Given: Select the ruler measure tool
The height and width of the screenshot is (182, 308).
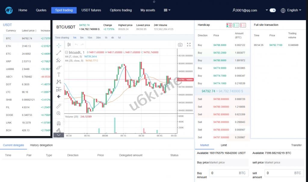Looking at the screenshot, I should [59, 106].
